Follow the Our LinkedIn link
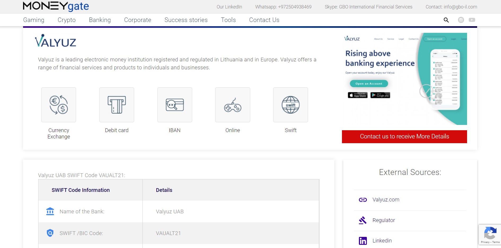 tap(229, 7)
